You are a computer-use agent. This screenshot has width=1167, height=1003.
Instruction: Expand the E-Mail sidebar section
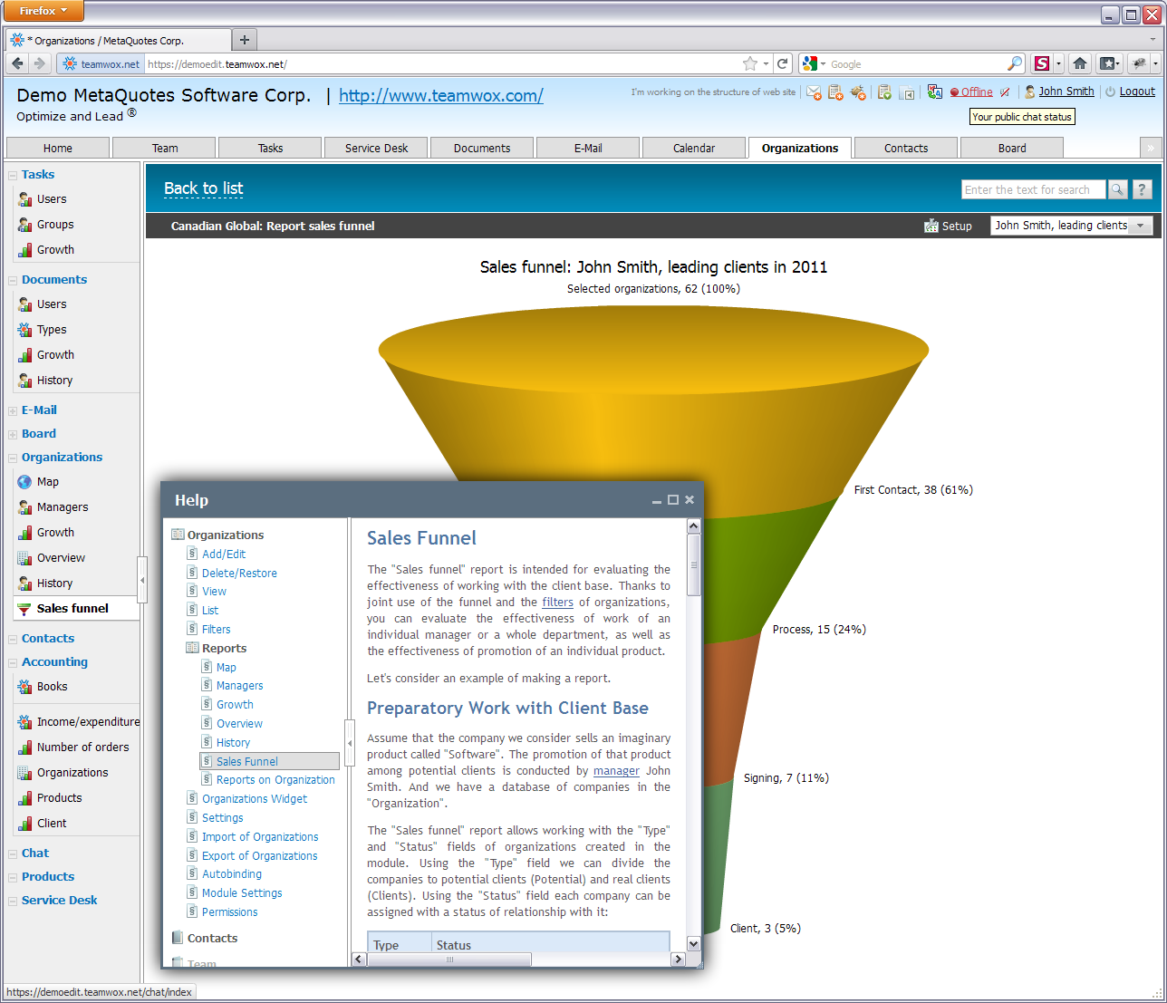point(13,410)
